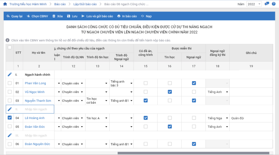Screen dimensions: 279x155
Task: Navigate to Lập/Gửi báo cáo breadcrumb
Action: tap(85, 4)
